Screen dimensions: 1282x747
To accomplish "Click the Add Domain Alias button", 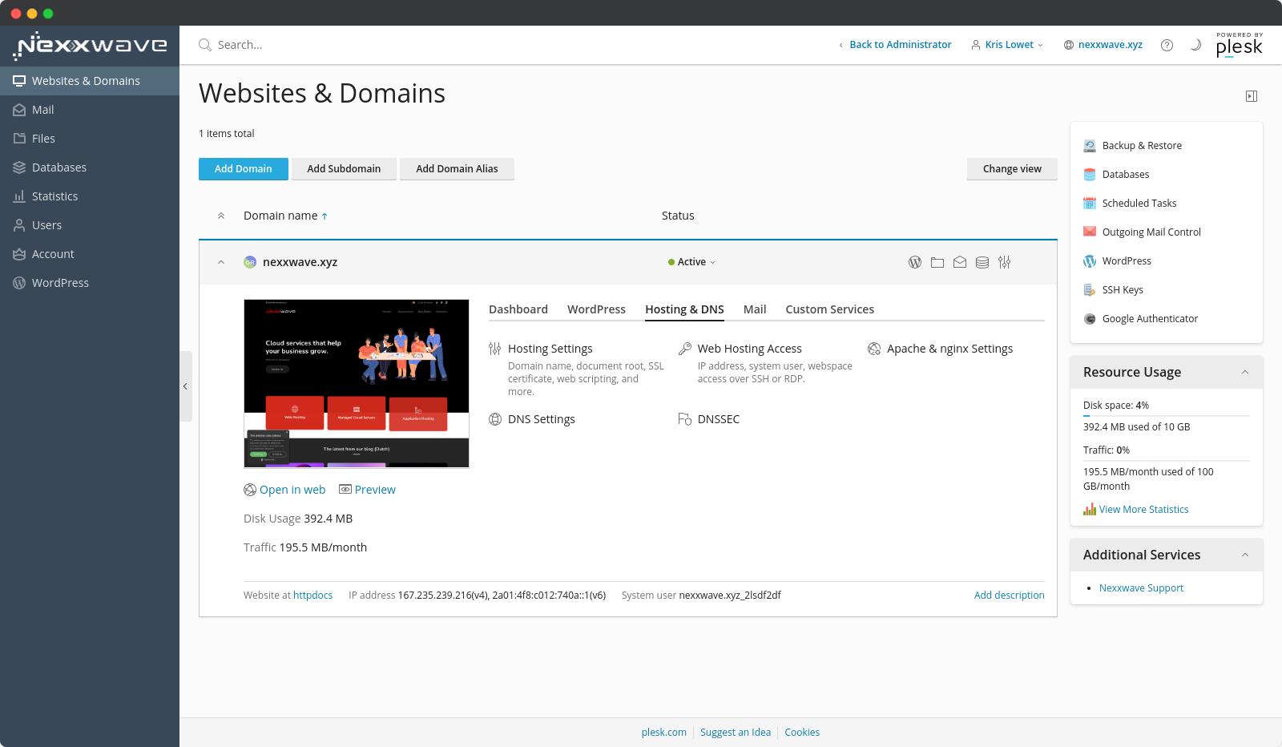I will pyautogui.click(x=457, y=169).
